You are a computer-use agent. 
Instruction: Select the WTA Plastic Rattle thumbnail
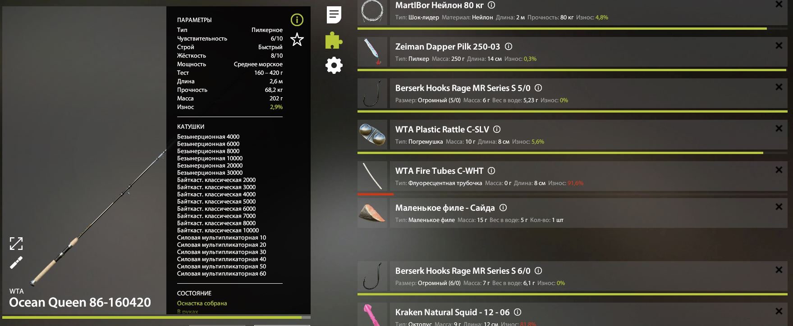[x=372, y=135]
